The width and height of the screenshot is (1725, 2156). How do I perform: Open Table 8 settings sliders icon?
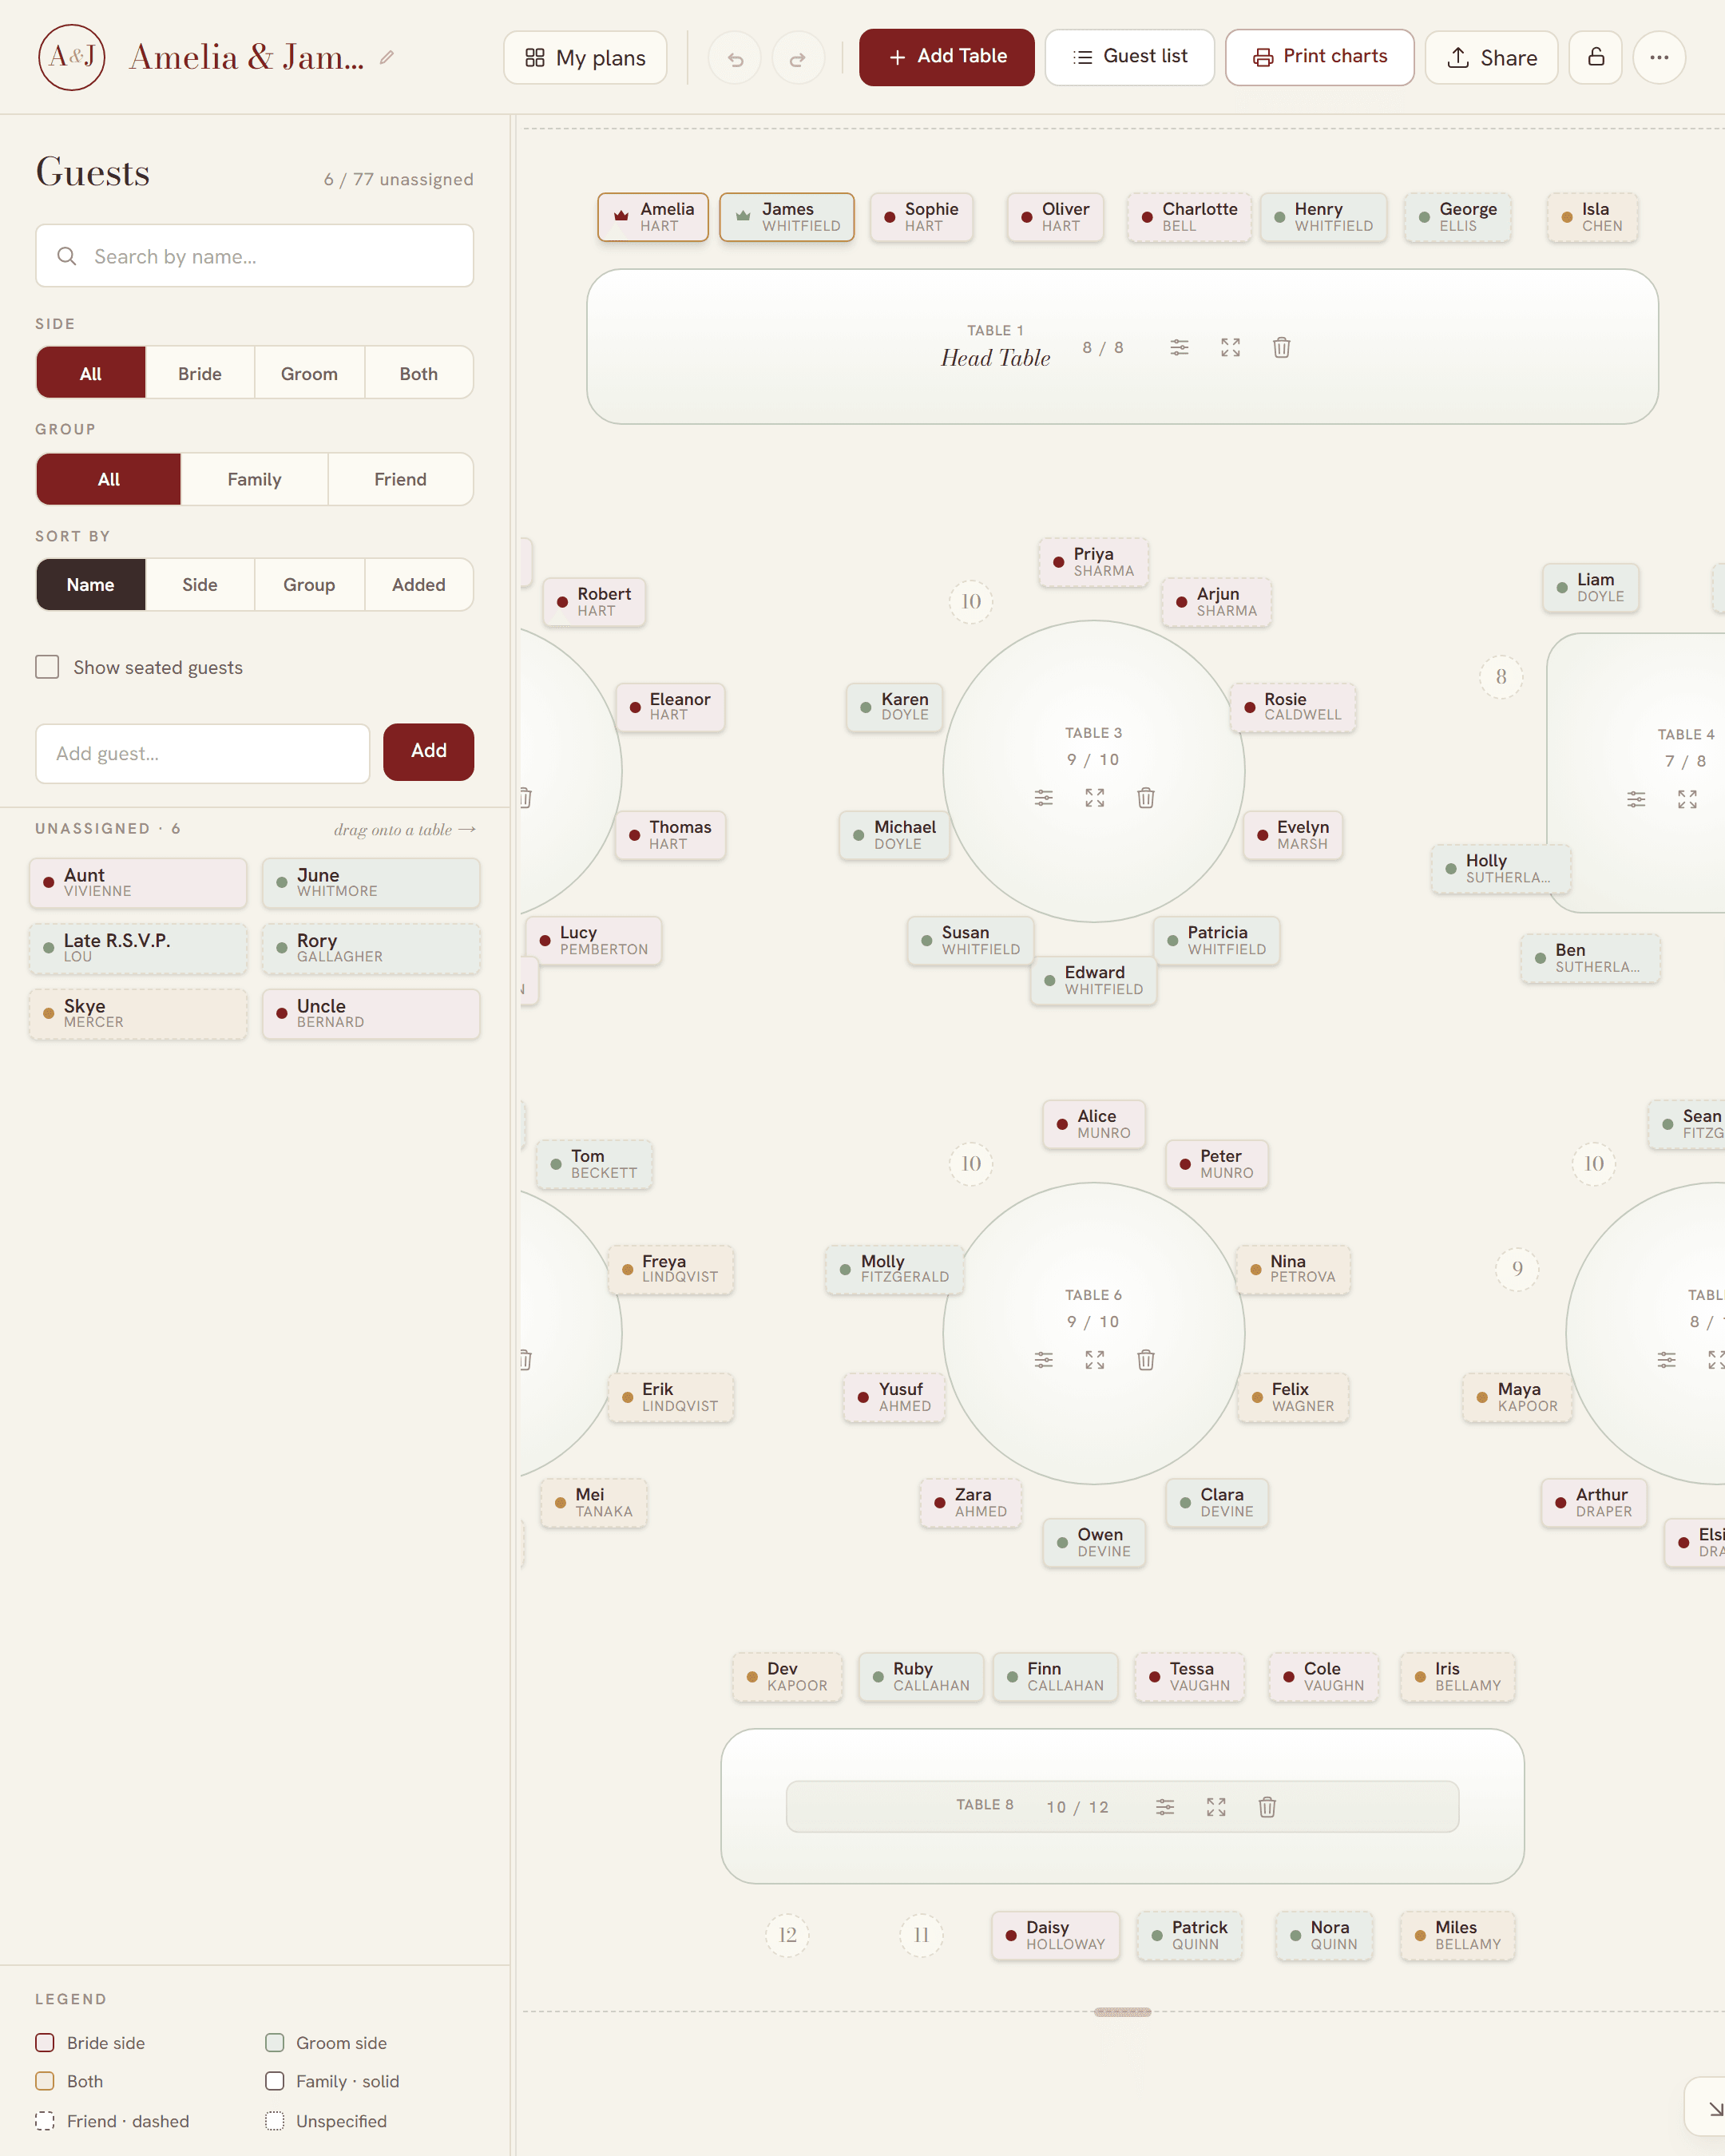tap(1165, 1806)
